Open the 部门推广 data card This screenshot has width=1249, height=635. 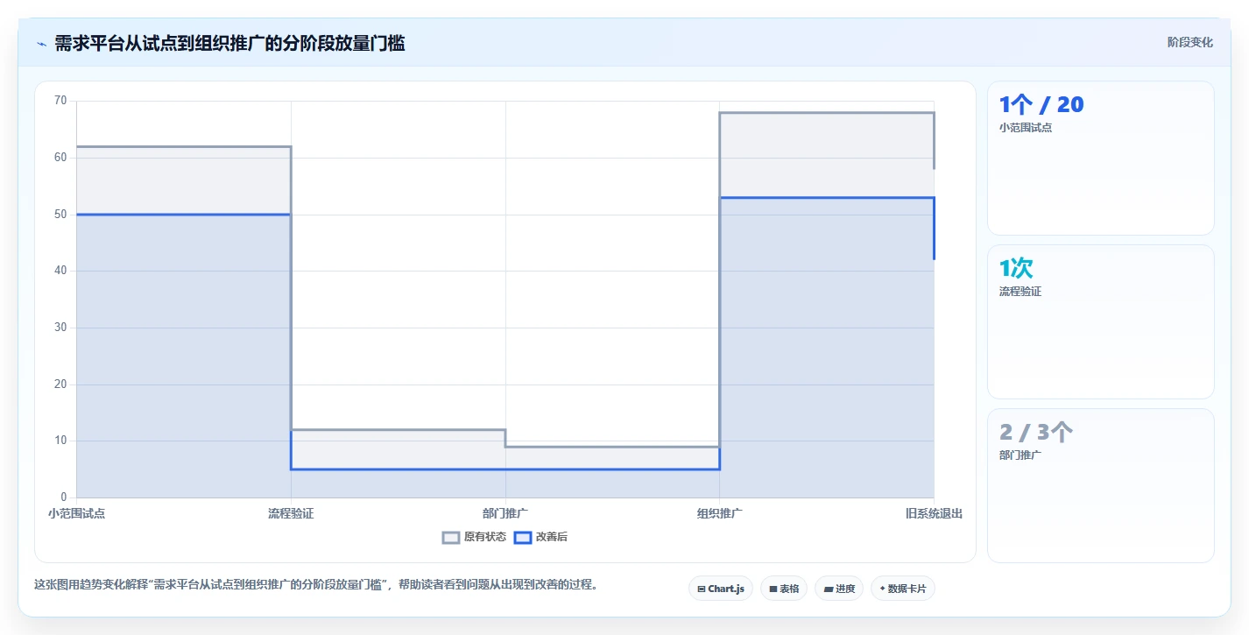point(1101,485)
